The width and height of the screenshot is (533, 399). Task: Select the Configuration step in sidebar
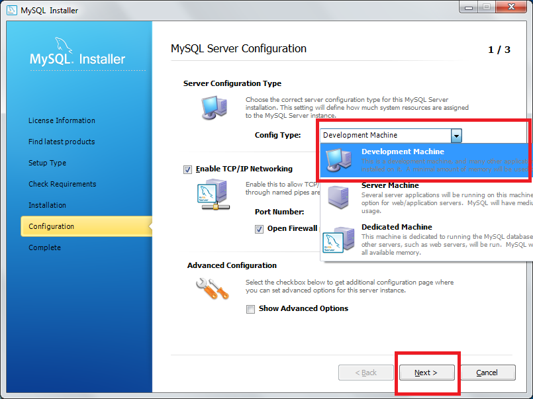[x=86, y=226]
